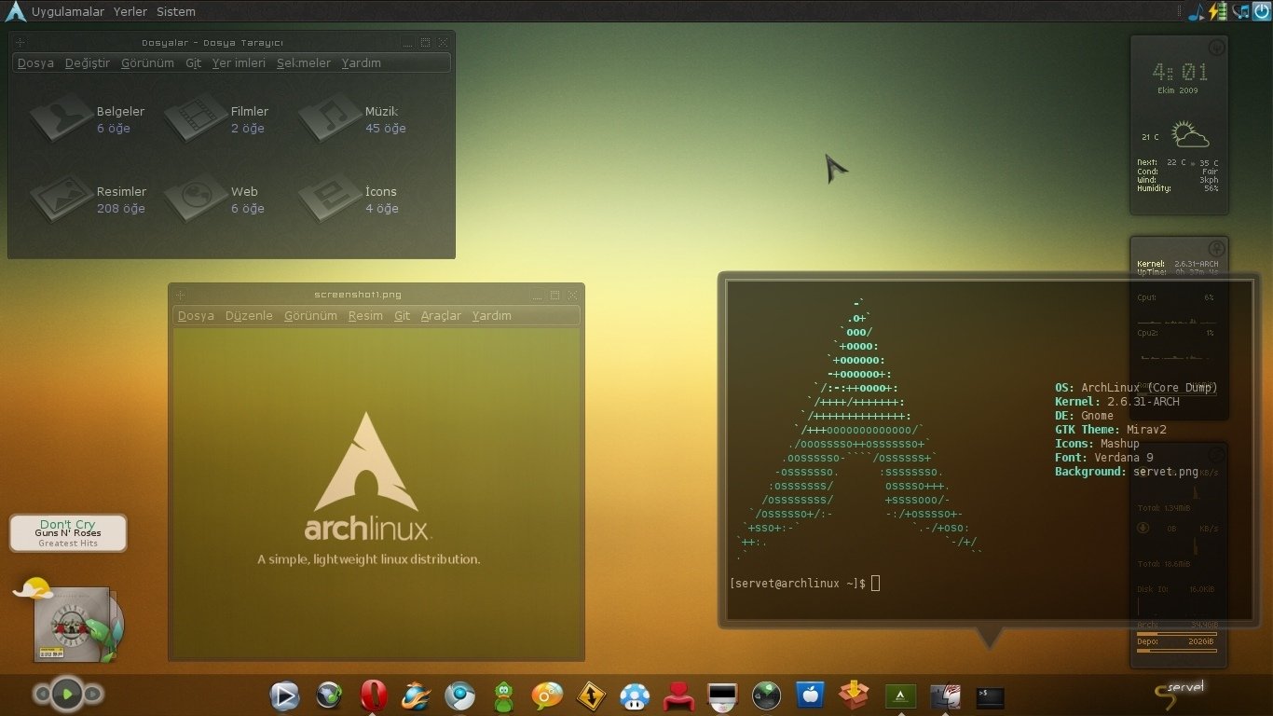Skip to the next track in music player

pyautogui.click(x=93, y=694)
